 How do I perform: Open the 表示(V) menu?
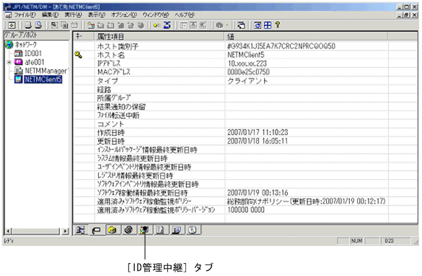coord(97,15)
